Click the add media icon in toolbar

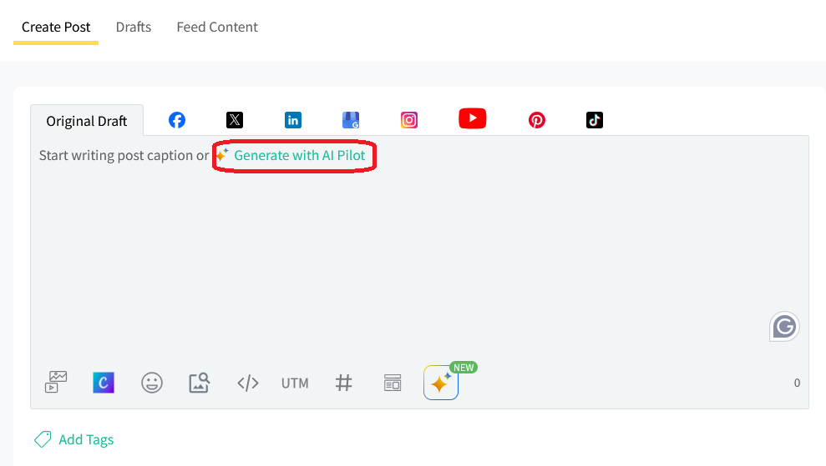point(56,383)
